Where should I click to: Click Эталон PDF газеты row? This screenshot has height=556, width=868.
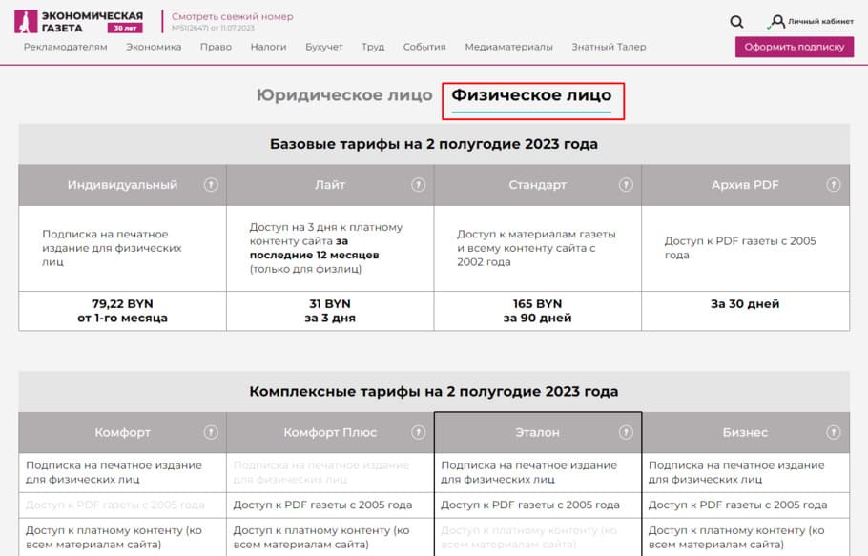click(538, 505)
